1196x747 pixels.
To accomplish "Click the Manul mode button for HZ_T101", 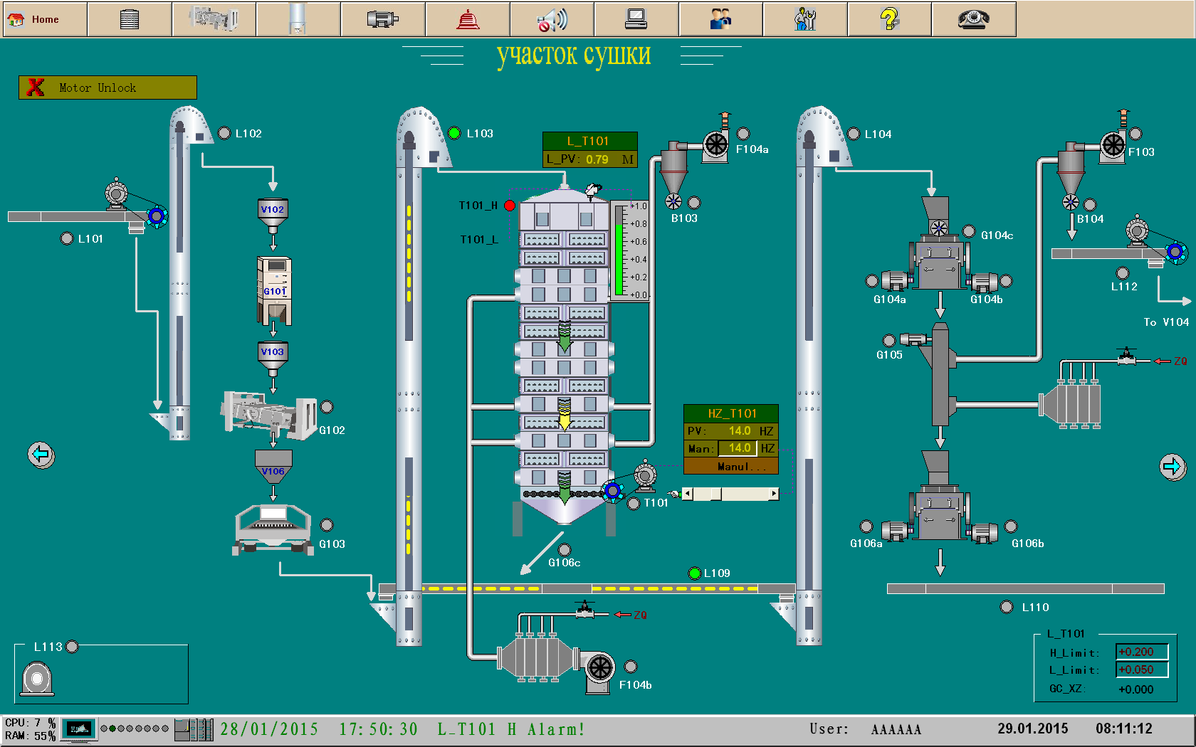I will point(731,467).
